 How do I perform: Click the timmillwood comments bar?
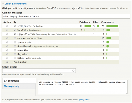click(108, 46)
